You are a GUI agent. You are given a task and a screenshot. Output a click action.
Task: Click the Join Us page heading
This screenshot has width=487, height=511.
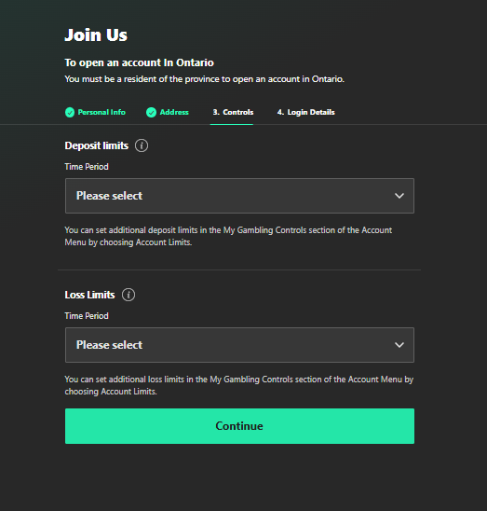pos(96,35)
